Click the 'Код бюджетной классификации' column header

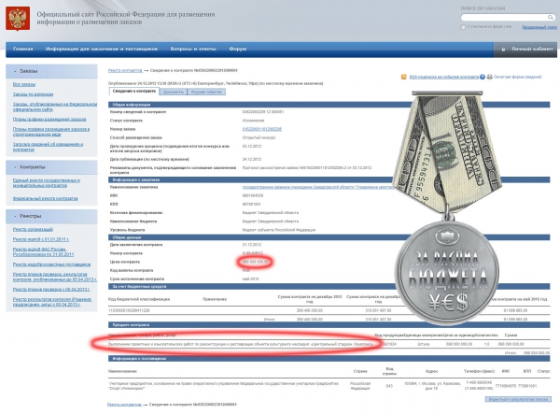(x=139, y=299)
